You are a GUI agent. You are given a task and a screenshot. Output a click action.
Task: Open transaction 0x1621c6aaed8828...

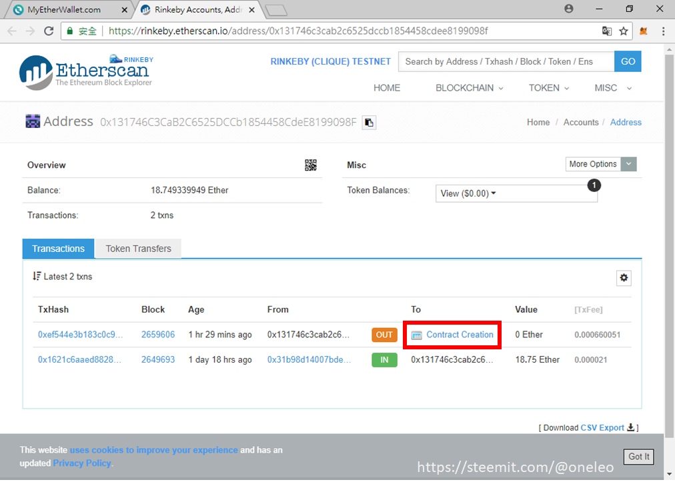pyautogui.click(x=79, y=359)
